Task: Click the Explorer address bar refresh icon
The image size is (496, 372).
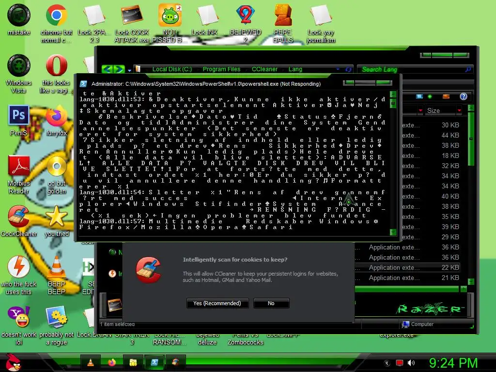Action: pos(349,69)
